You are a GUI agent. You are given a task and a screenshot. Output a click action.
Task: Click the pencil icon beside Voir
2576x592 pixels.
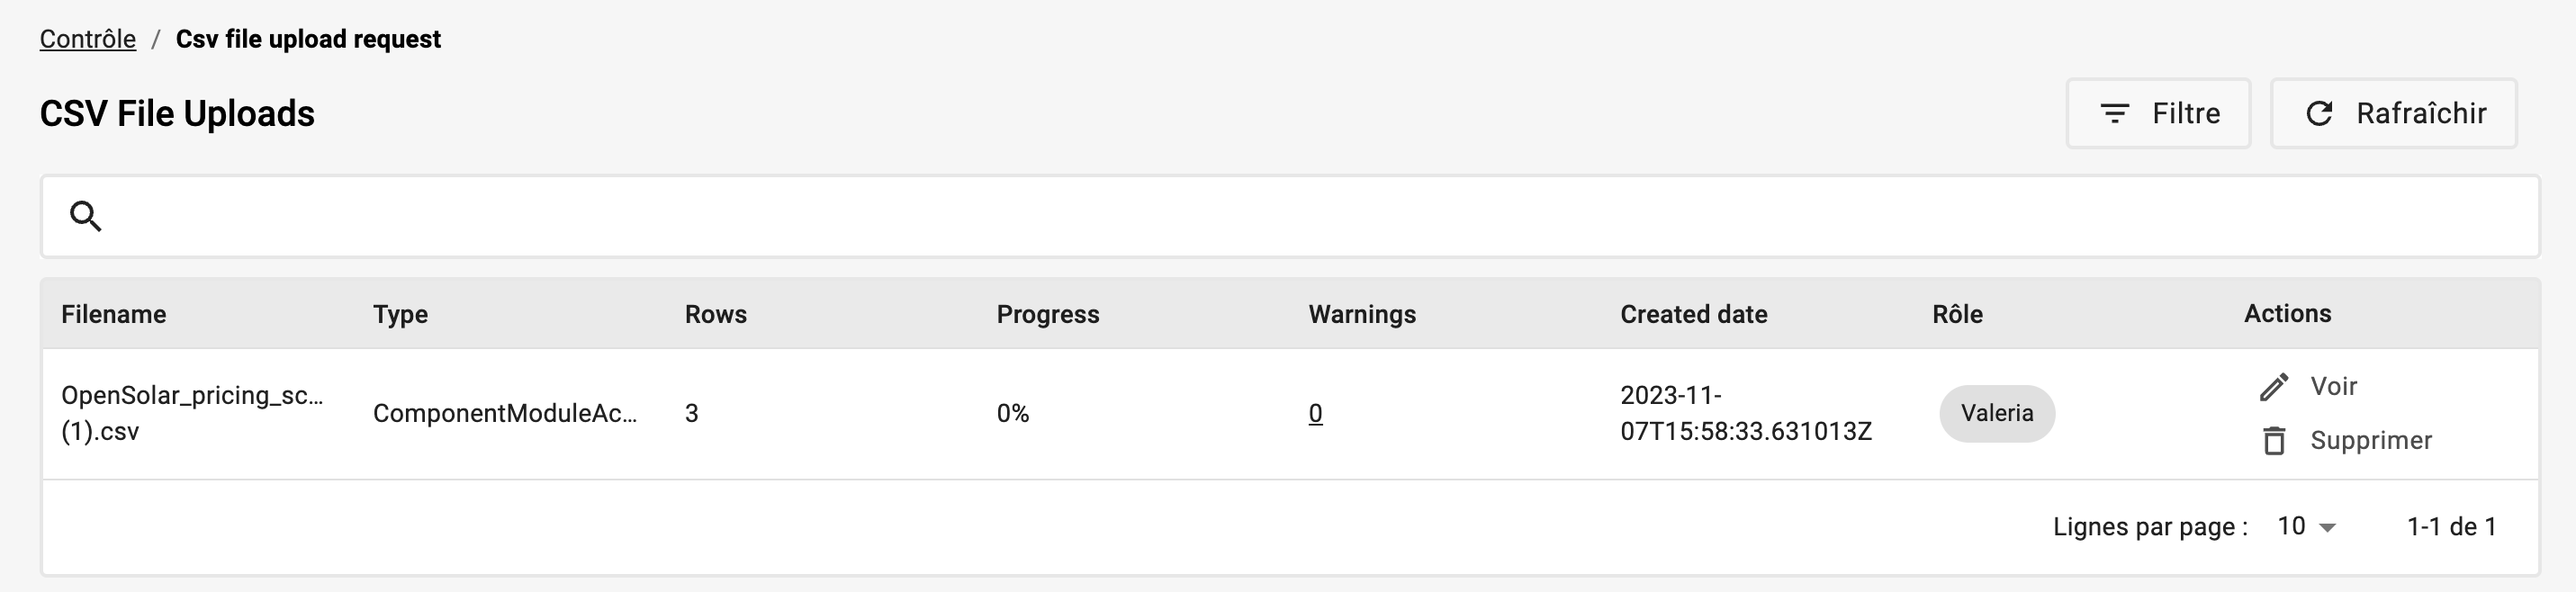[x=2274, y=387]
